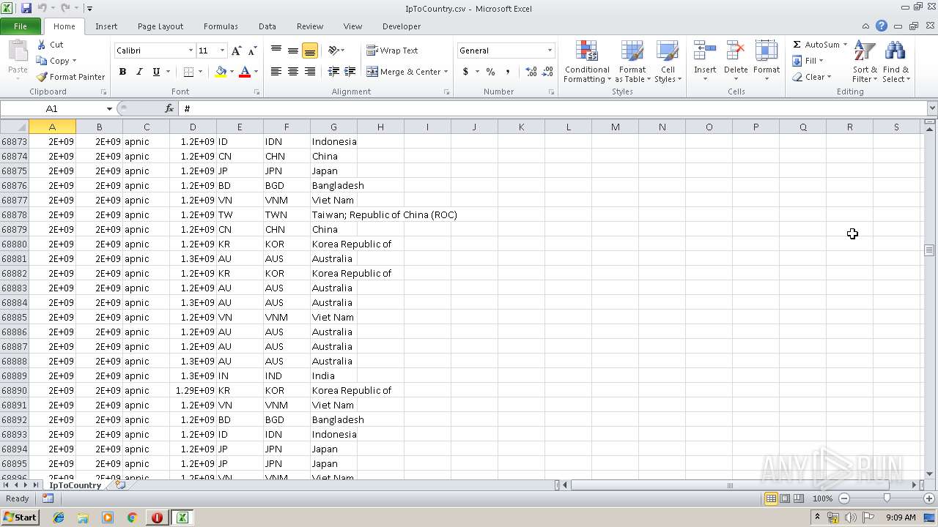Click the Increase Indent icon
The width and height of the screenshot is (938, 527).
(350, 72)
